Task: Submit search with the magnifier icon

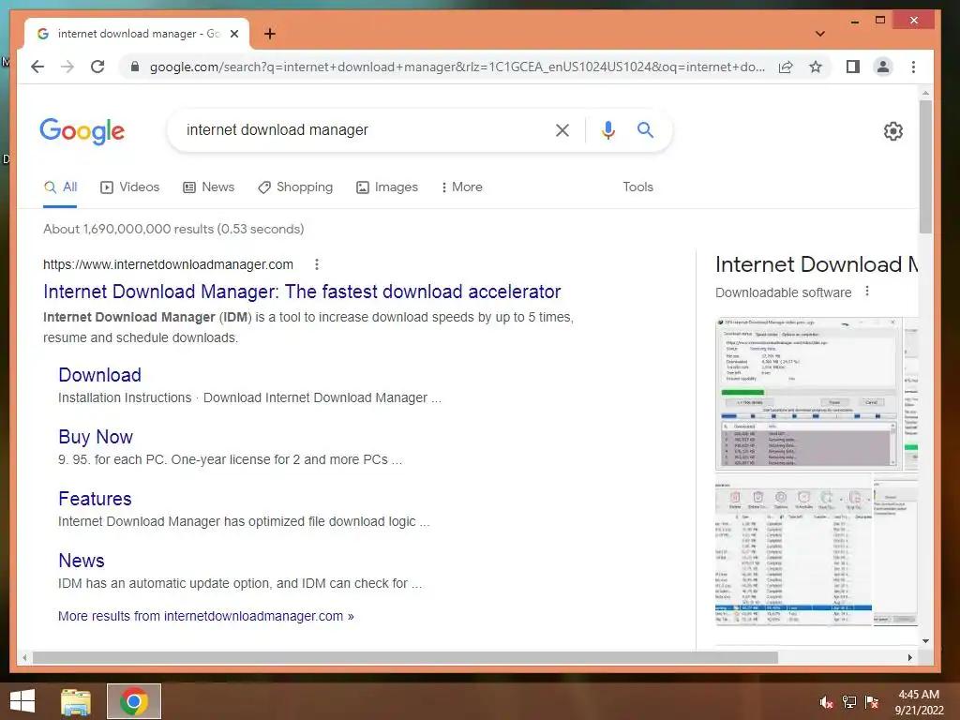Action: (x=645, y=129)
